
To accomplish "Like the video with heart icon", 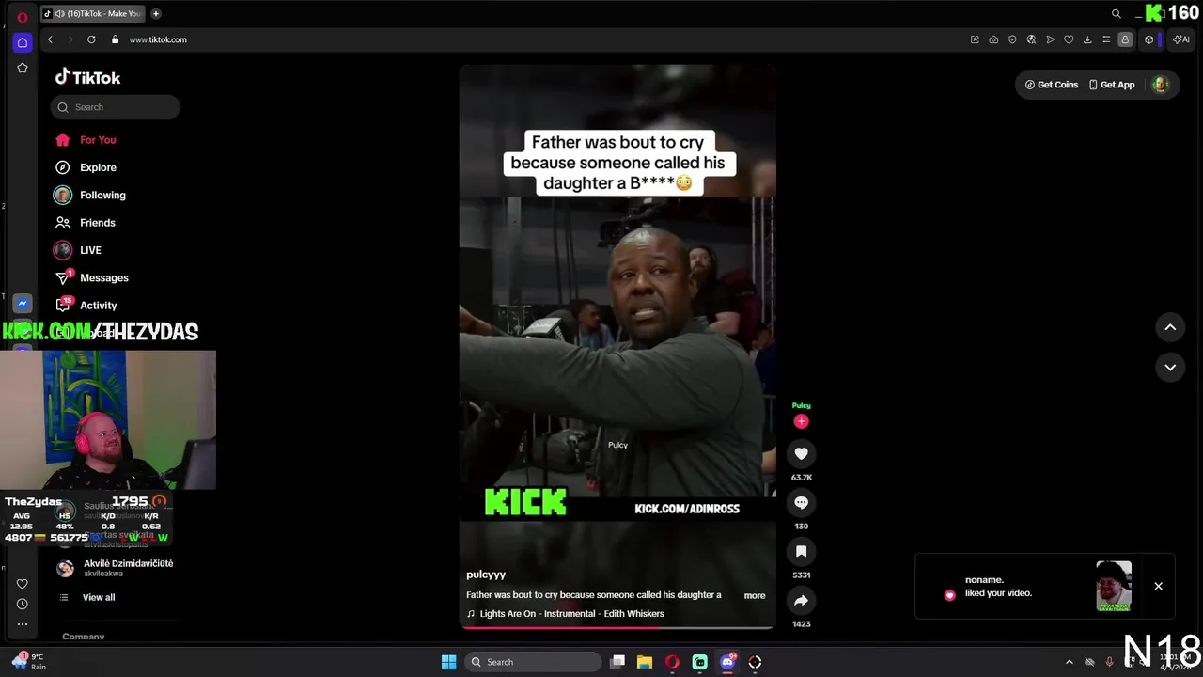I will [x=801, y=454].
